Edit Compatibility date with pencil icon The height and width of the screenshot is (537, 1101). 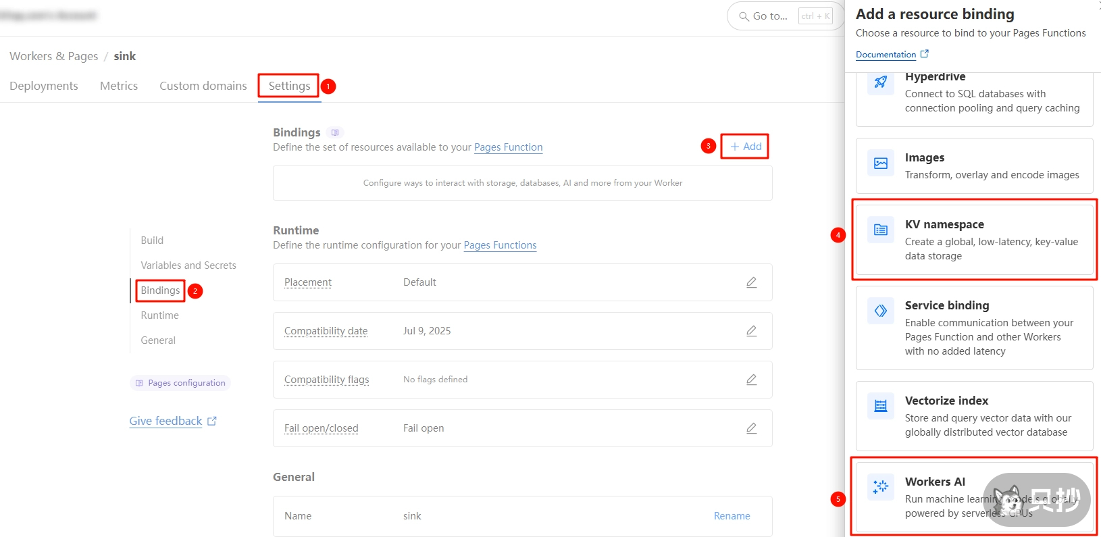751,331
